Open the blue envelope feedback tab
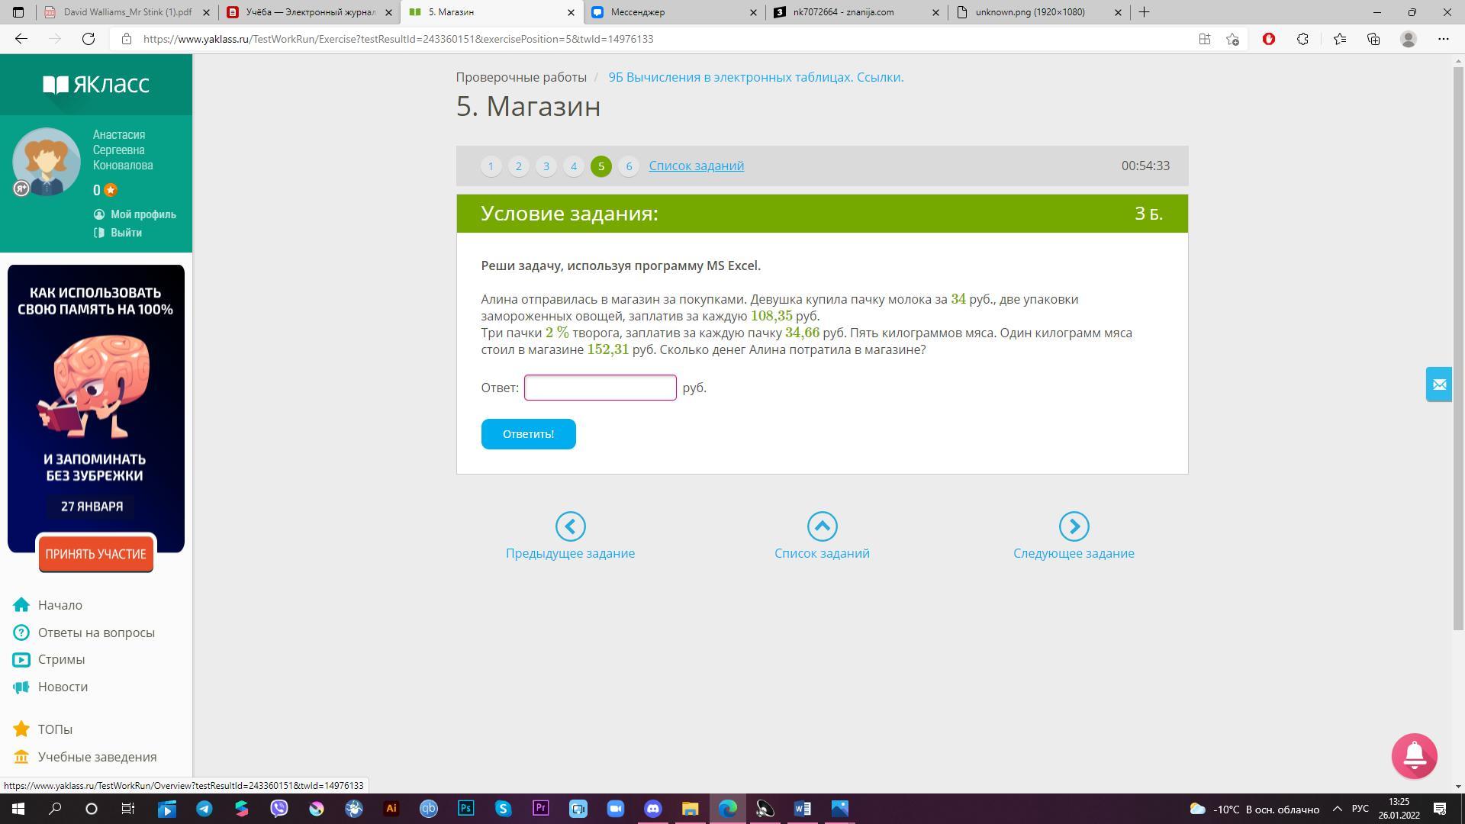The width and height of the screenshot is (1465, 824). [x=1439, y=385]
